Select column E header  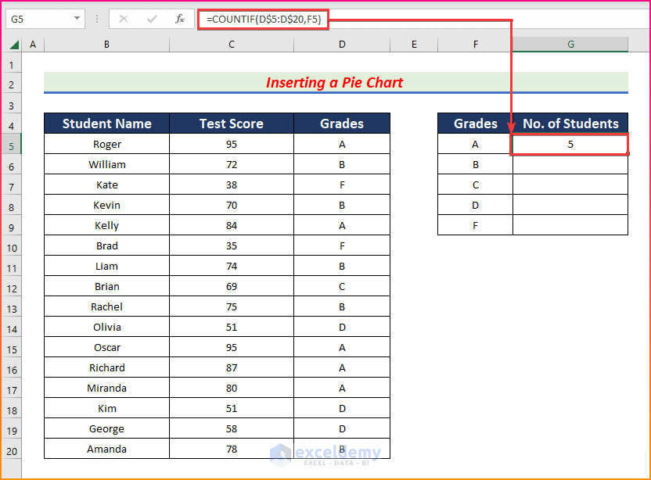click(414, 45)
